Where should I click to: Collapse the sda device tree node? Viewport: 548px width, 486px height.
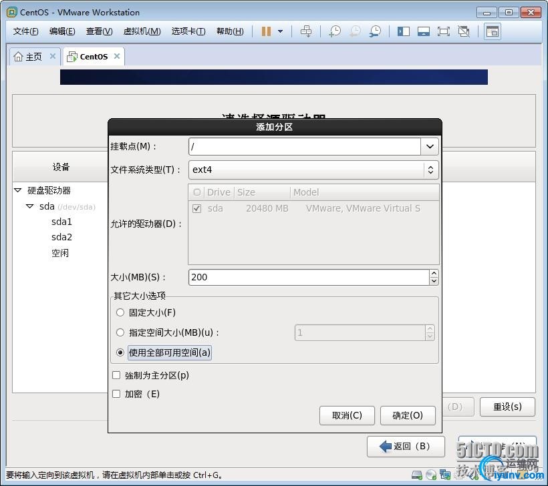(x=30, y=206)
